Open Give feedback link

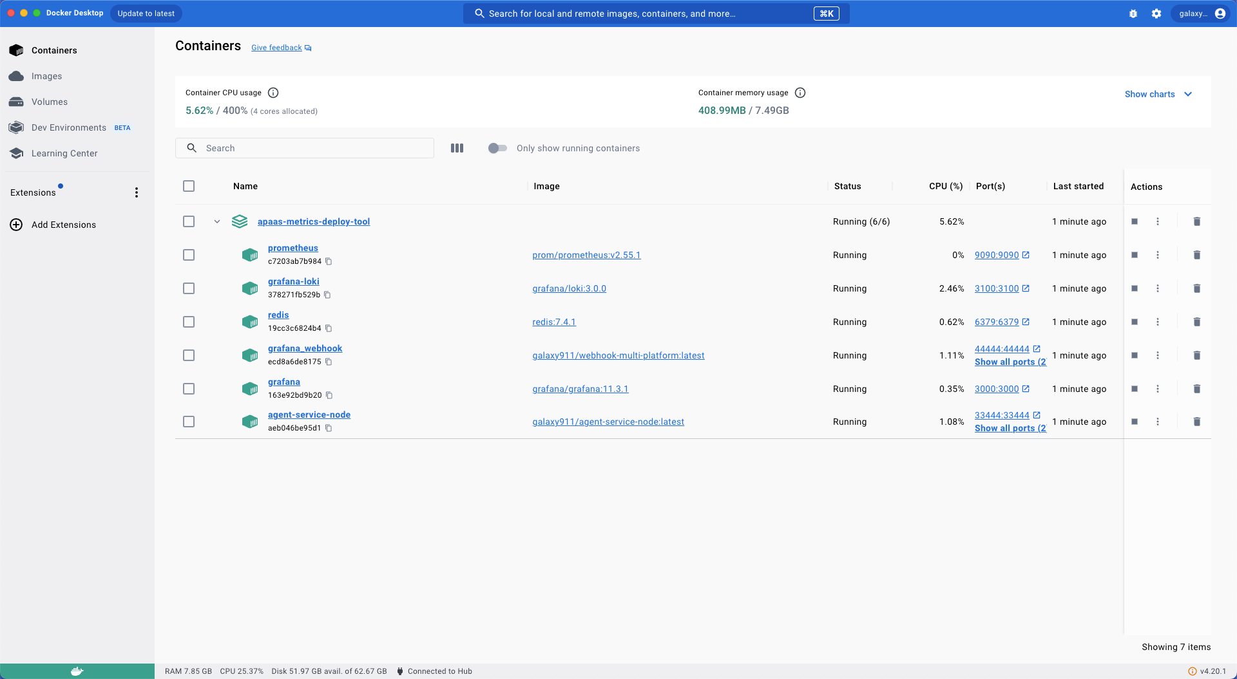tap(281, 48)
